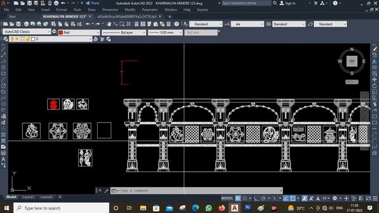The image size is (379, 213).
Task: Switch to the KHARMALIYA MINDER 123 tab
Action: pyautogui.click(x=65, y=17)
